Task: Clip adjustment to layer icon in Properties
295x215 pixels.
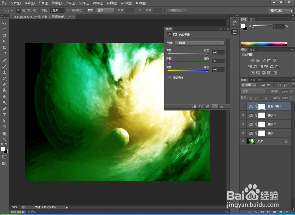Action: [x=194, y=106]
